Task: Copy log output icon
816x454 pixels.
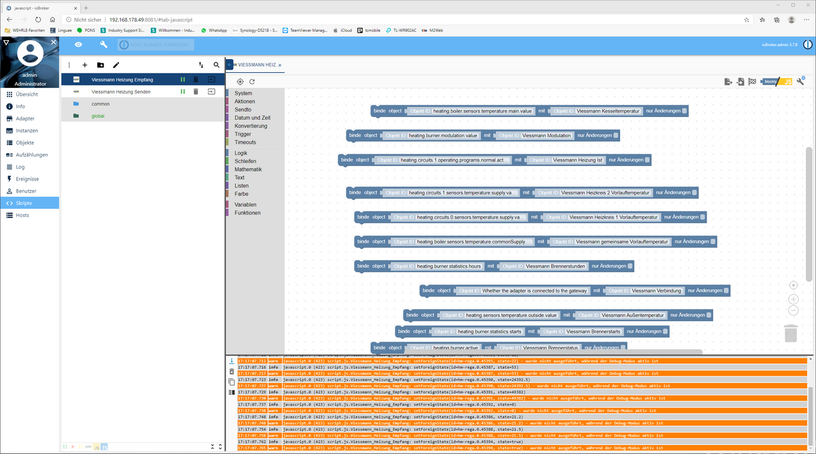Action: click(231, 382)
